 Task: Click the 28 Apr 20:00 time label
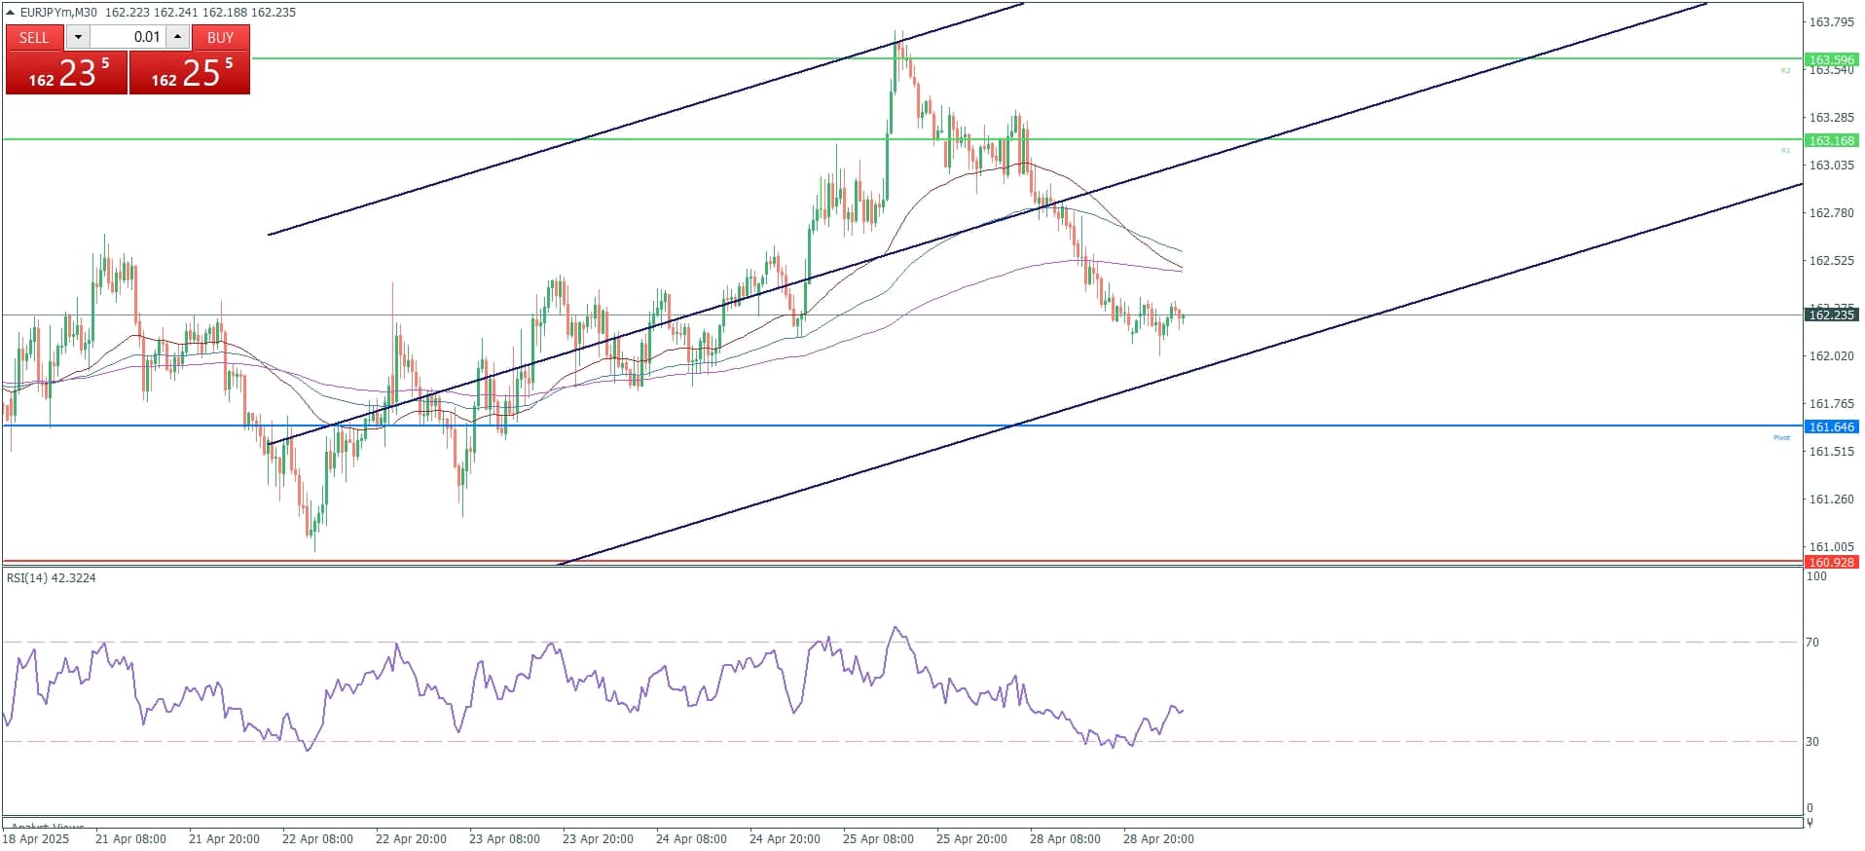1158,838
